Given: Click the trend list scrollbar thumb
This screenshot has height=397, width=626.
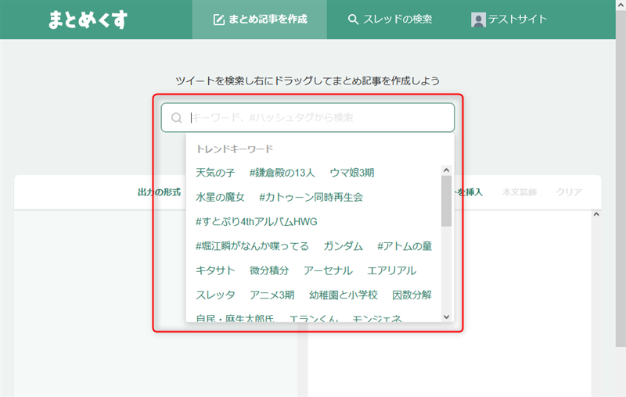Looking at the screenshot, I should coord(446,201).
